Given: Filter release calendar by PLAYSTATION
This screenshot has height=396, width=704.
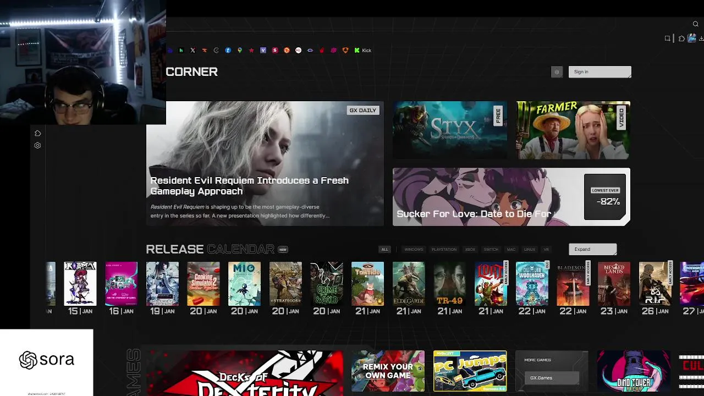Looking at the screenshot, I should pos(444,249).
